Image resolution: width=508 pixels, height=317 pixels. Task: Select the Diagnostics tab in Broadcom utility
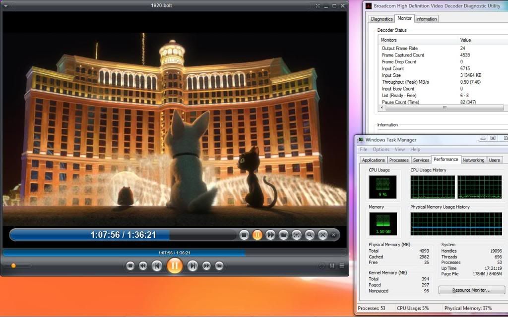[381, 19]
